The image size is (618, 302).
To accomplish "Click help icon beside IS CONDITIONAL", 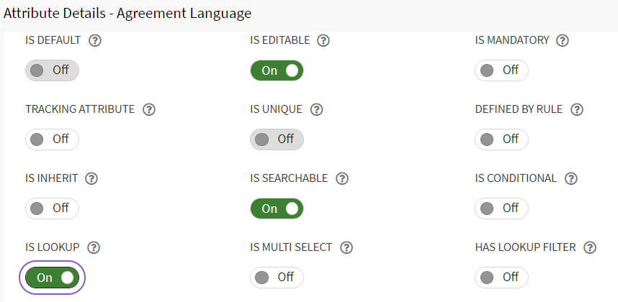I will (x=571, y=178).
